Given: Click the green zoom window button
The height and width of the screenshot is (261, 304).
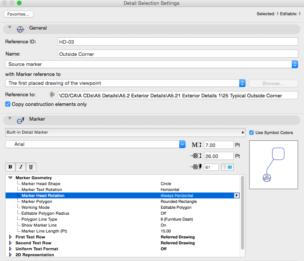Looking at the screenshot, I should click(19, 3).
